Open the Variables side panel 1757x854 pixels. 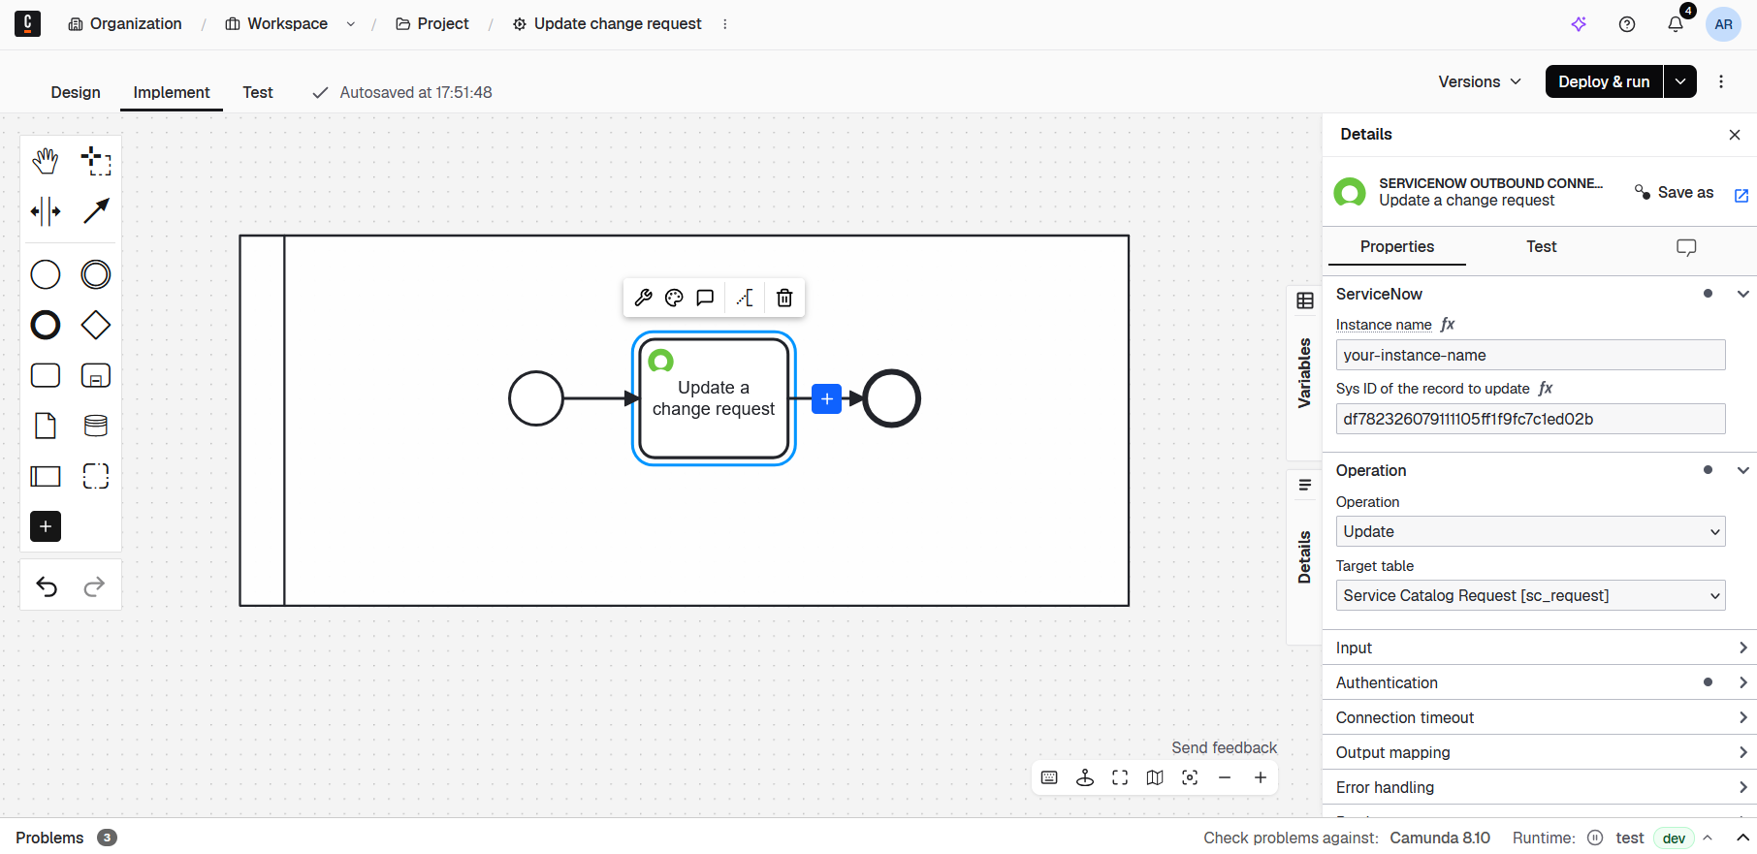tap(1304, 372)
